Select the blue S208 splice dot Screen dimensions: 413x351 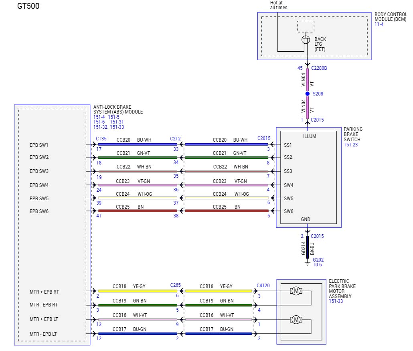[308, 94]
